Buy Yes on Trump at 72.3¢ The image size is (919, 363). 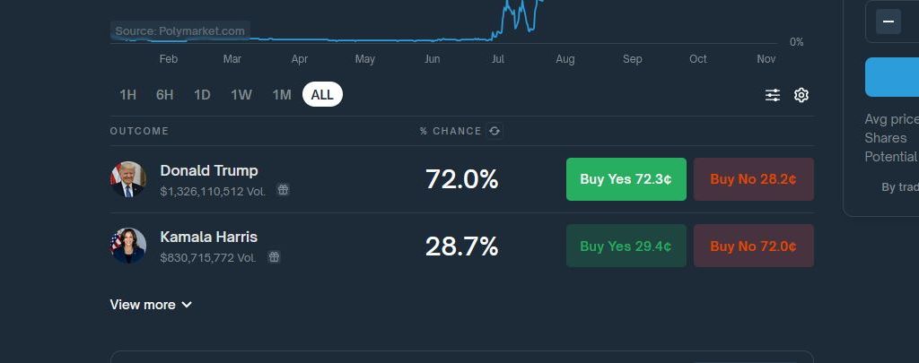(x=626, y=179)
